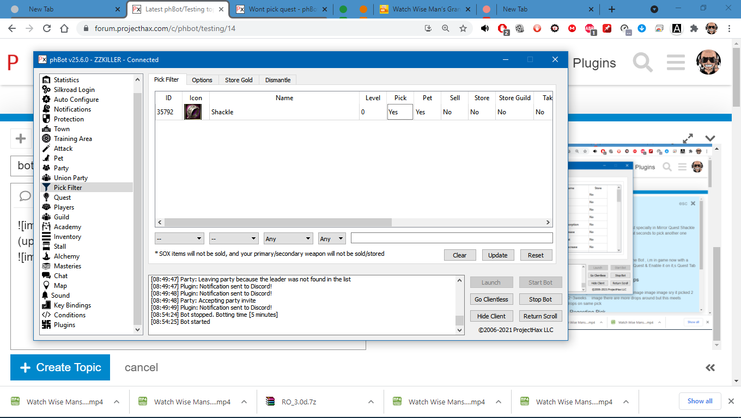Select the Plugins puzzle icon in sidebar
741x418 pixels.
tap(46, 325)
